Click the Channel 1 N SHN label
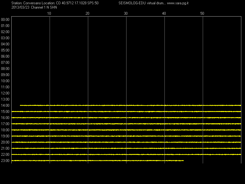 click(x=44, y=7)
